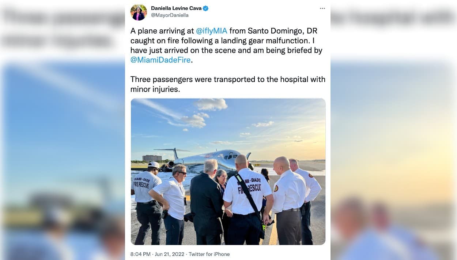
Task: Click the 8:04 PM timestamp
Action: [140, 254]
